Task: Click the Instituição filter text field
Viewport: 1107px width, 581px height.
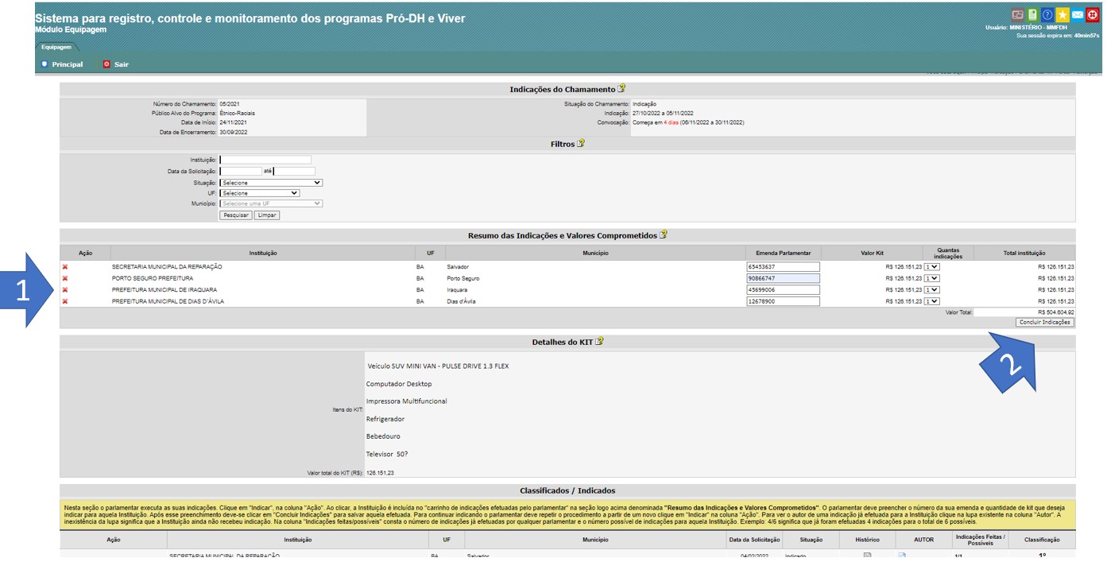Action: coord(265,160)
